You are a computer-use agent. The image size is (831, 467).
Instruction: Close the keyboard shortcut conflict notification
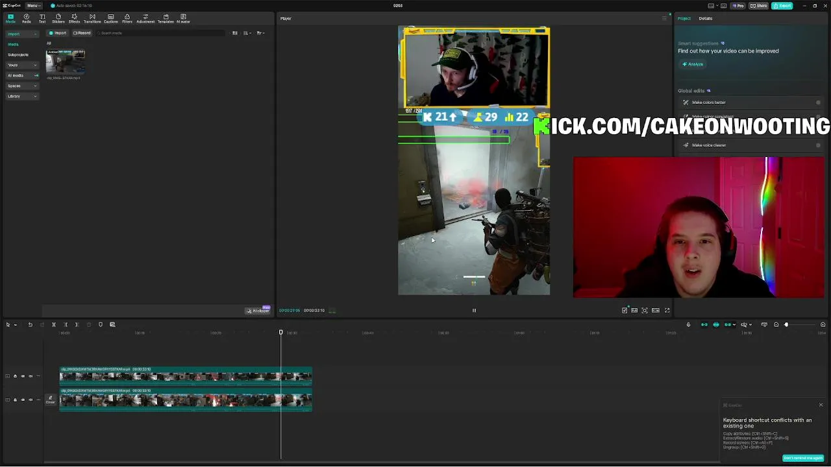coord(821,405)
